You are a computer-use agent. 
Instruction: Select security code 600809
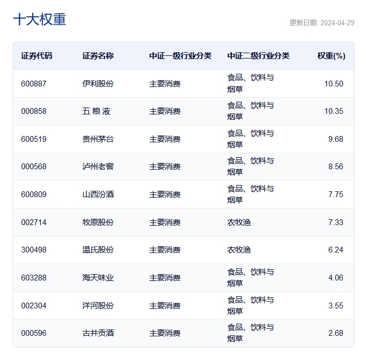pyautogui.click(x=34, y=195)
